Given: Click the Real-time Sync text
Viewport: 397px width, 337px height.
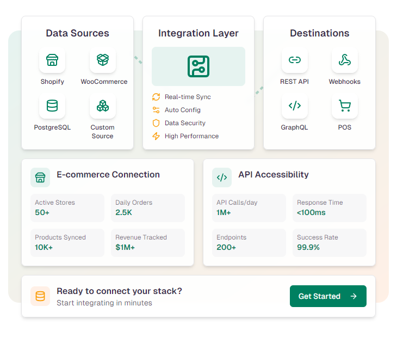Looking at the screenshot, I should coord(188,97).
